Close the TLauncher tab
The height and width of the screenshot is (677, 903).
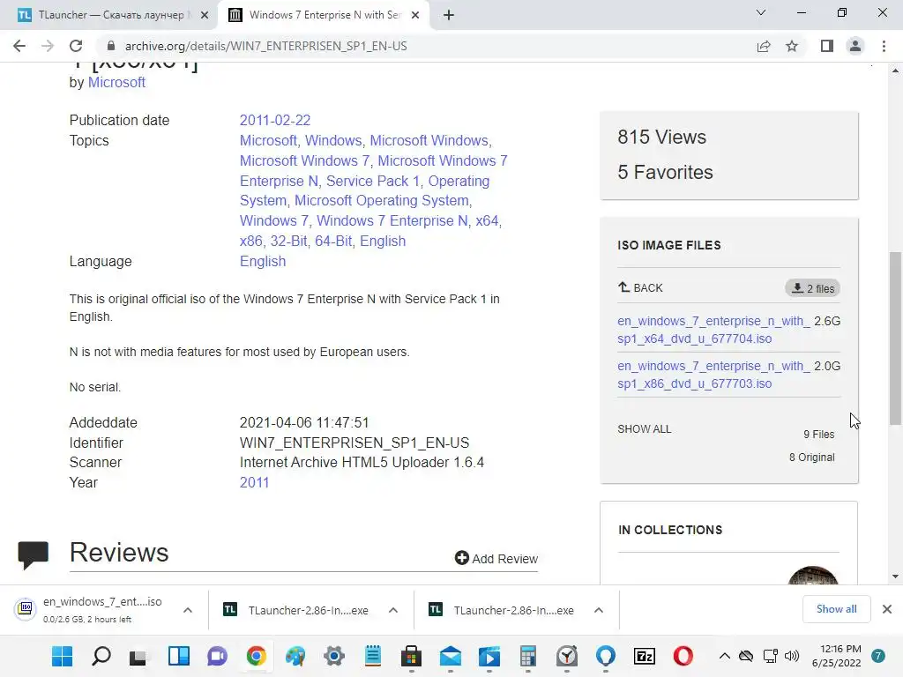tap(205, 15)
